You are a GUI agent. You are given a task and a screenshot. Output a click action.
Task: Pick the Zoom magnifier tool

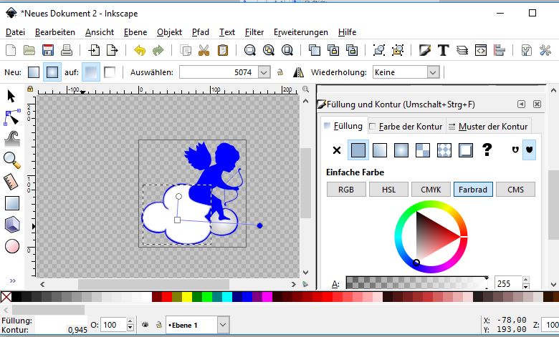tap(12, 160)
